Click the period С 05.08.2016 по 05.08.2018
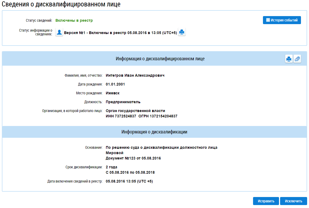Viewport: 309px width, 208px height. (130, 172)
